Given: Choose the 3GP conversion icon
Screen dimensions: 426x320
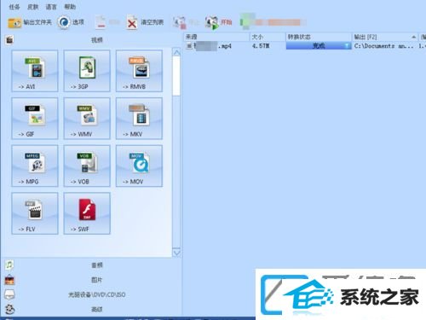Looking at the screenshot, I should (x=87, y=71).
